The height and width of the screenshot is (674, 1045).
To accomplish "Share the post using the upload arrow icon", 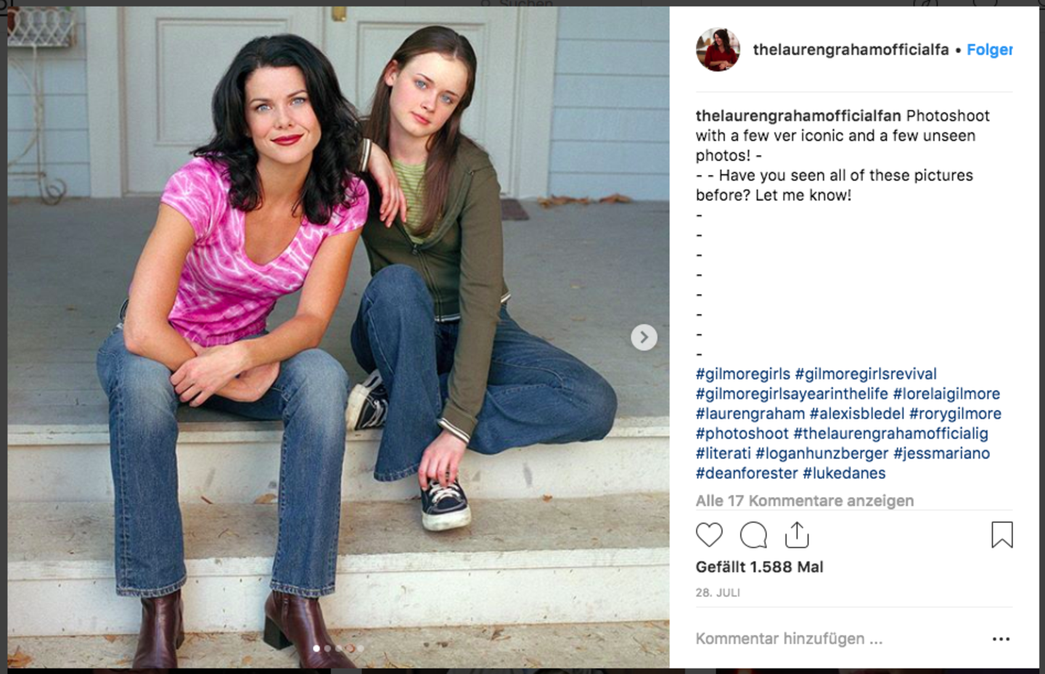I will [797, 535].
